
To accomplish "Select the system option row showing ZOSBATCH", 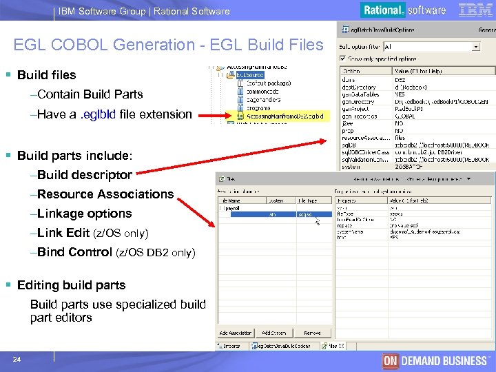I will (x=417, y=167).
